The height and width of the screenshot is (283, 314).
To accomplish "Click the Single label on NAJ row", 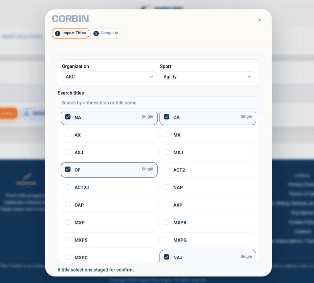I will pos(246,257).
